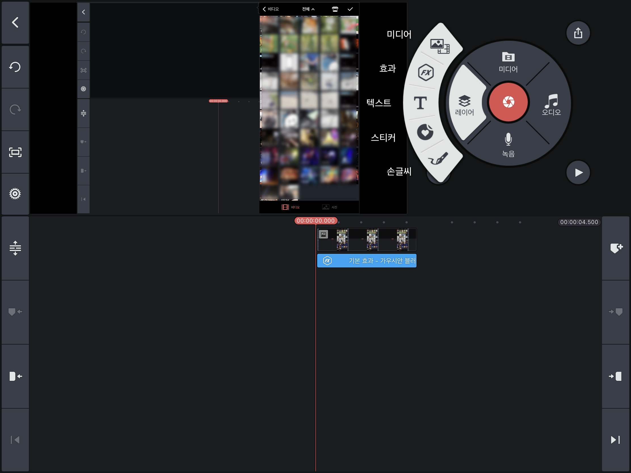This screenshot has height=473, width=631.
Task: Toggle the 레이어 layer menu
Action: pyautogui.click(x=464, y=105)
